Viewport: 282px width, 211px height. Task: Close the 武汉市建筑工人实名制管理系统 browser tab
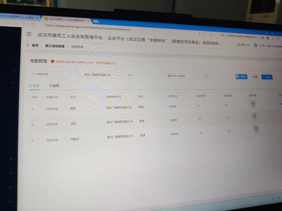tap(88, 21)
